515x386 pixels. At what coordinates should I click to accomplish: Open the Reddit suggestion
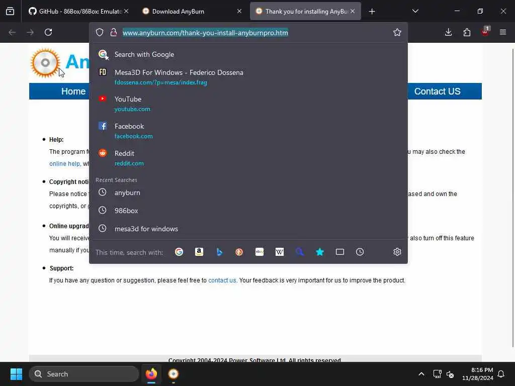(x=248, y=158)
